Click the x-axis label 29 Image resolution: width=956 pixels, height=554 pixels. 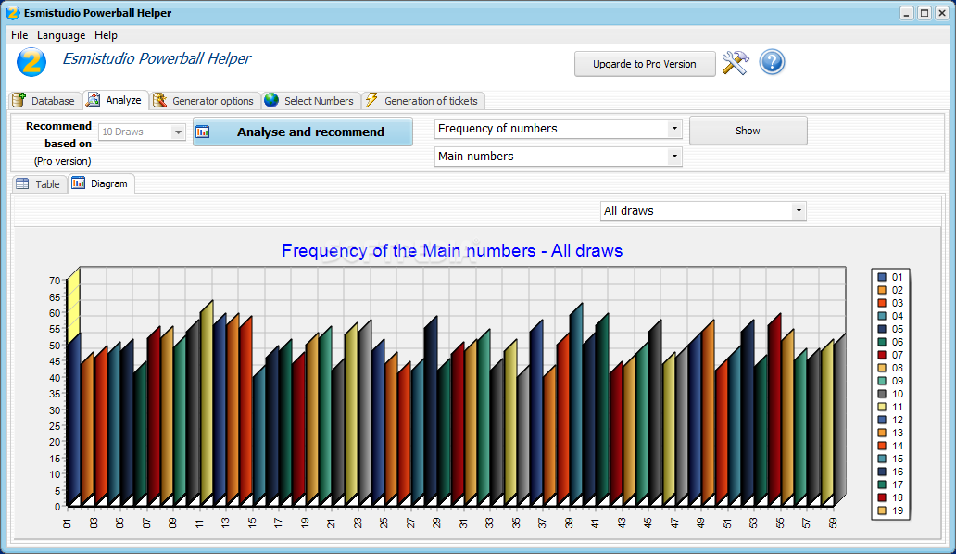(x=436, y=523)
